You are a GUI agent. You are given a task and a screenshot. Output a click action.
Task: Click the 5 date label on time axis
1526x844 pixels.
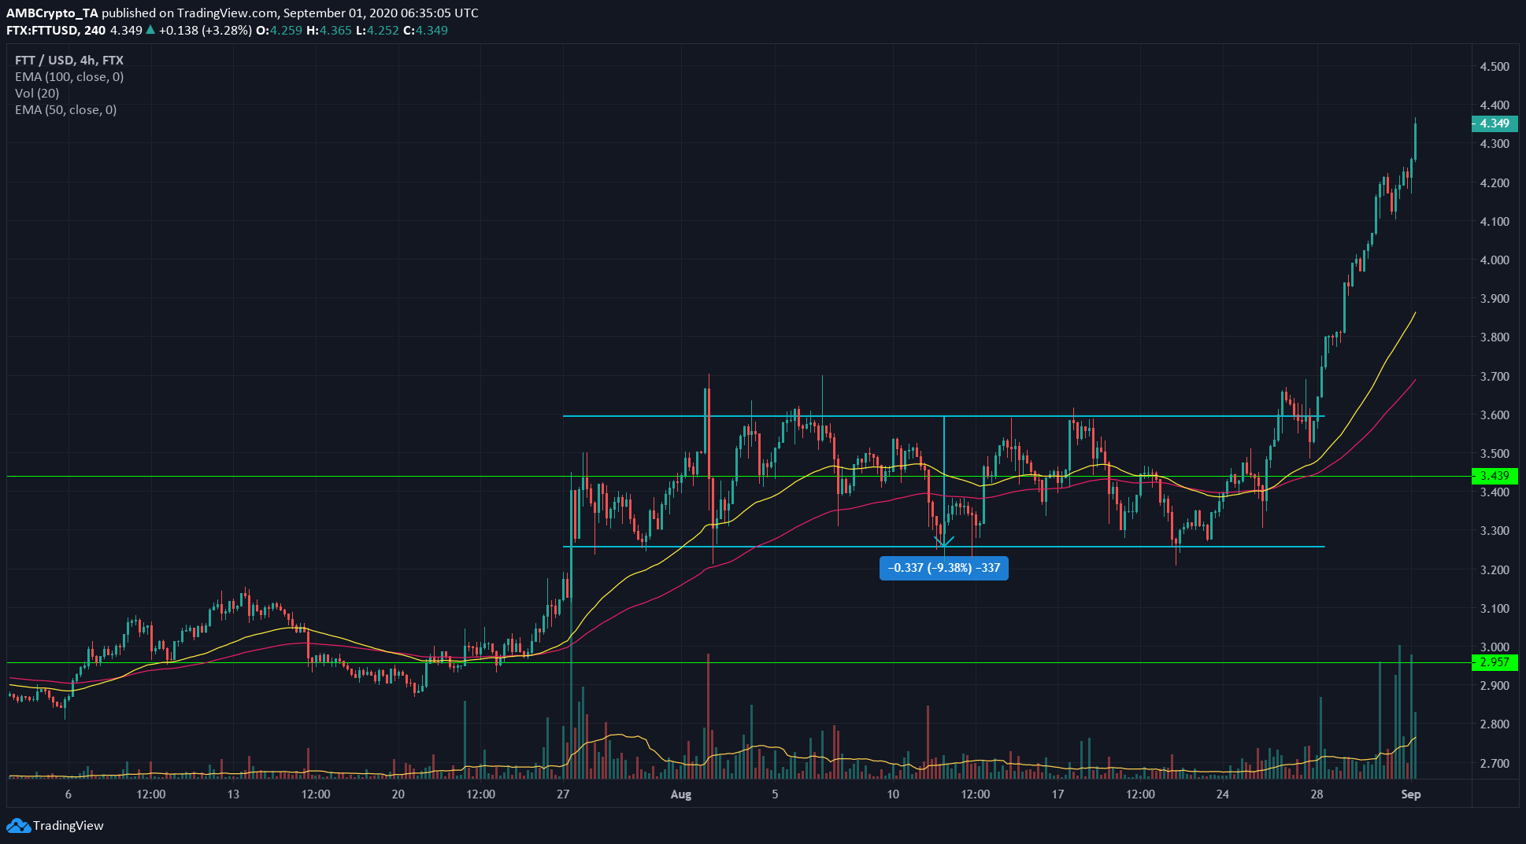pos(775,794)
